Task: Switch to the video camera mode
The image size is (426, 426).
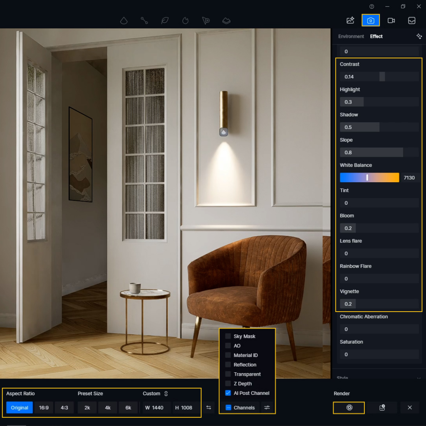Action: 391,20
